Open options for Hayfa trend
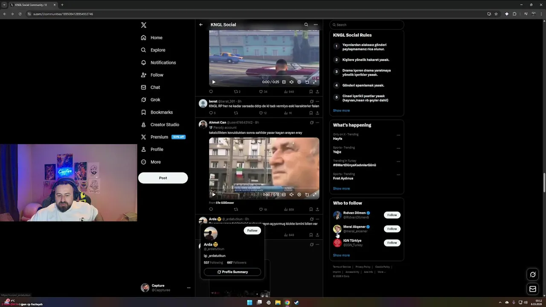This screenshot has width=546, height=307. coord(398,135)
